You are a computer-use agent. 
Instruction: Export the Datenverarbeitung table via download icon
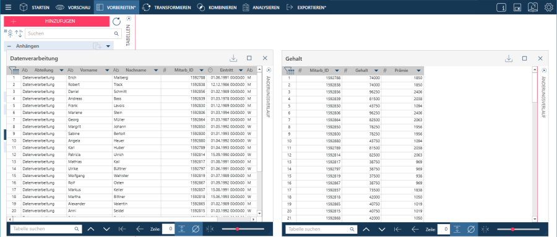(x=233, y=58)
